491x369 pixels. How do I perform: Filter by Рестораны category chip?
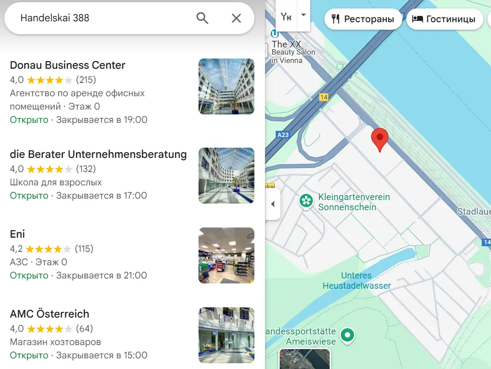click(x=363, y=19)
